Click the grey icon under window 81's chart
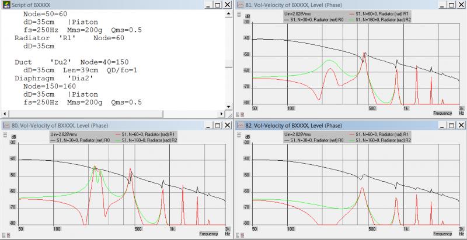 238,114
